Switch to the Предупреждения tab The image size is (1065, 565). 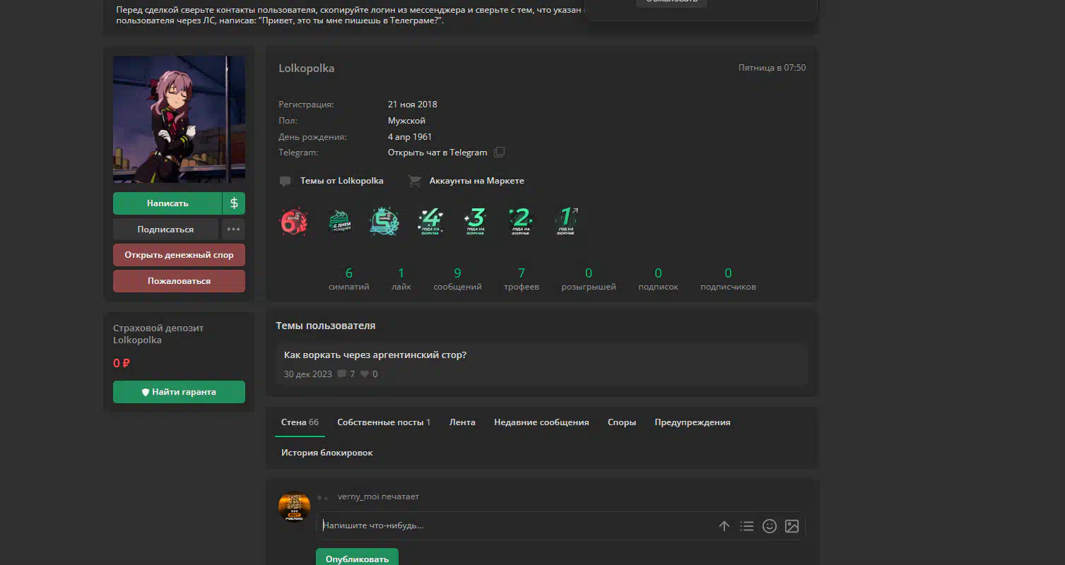pyautogui.click(x=693, y=422)
